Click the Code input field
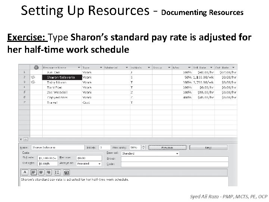 click(174, 164)
